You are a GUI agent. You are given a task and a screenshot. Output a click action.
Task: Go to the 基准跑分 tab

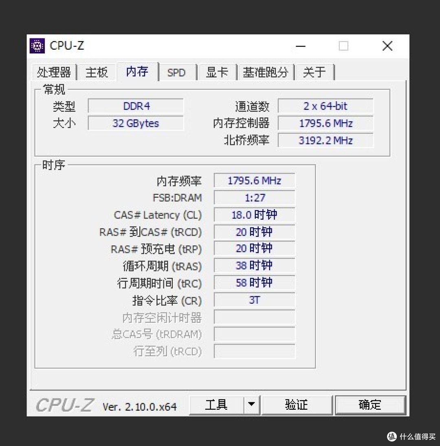(266, 72)
